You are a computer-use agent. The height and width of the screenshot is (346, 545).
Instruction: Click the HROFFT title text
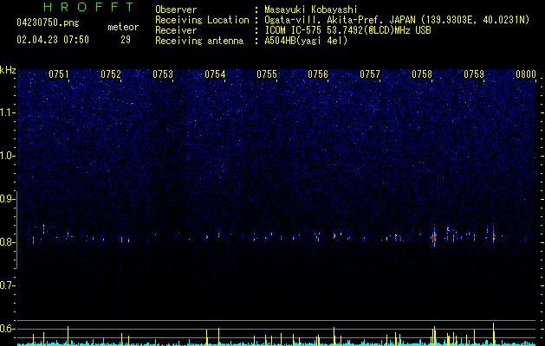tap(89, 7)
